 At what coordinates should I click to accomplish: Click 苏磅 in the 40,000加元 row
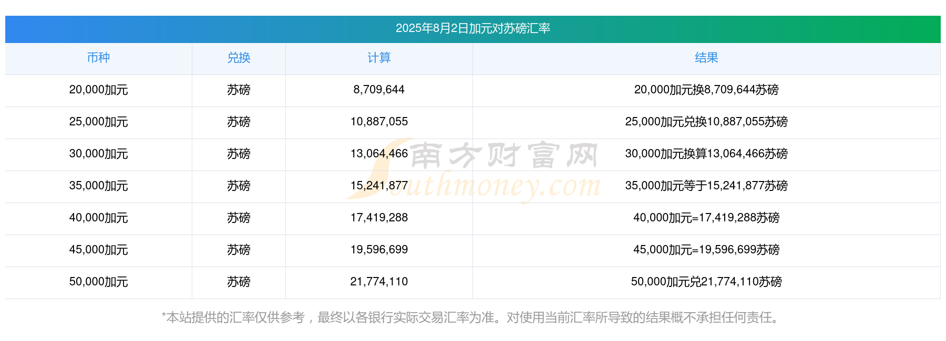(239, 218)
